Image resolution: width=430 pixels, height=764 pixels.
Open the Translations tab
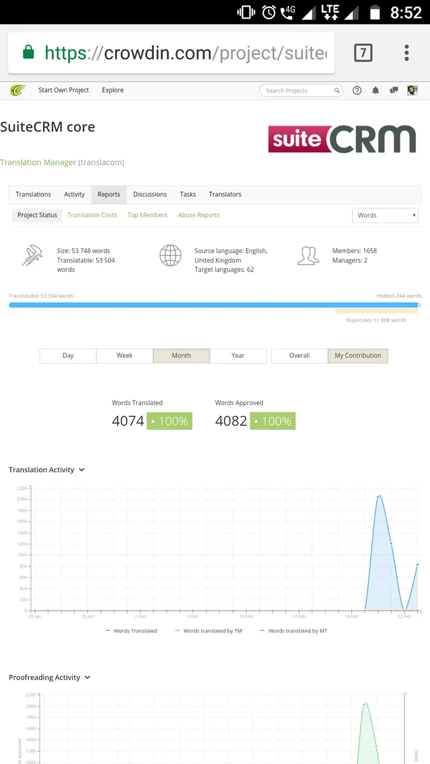pyautogui.click(x=33, y=195)
